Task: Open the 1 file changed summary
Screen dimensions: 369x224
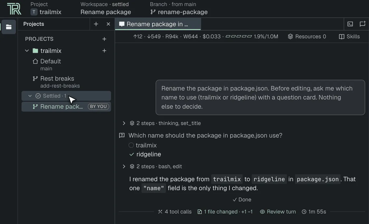Action: pos(225,212)
